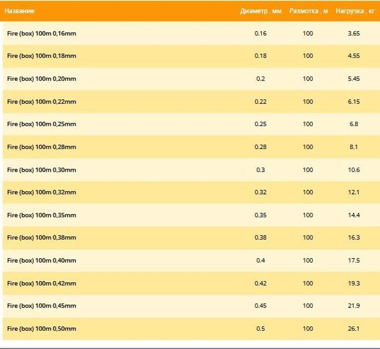Image resolution: width=380 pixels, height=349 pixels.
Task: Select the row 'Fire (box) 100m 0,42mm'
Action: point(191,283)
